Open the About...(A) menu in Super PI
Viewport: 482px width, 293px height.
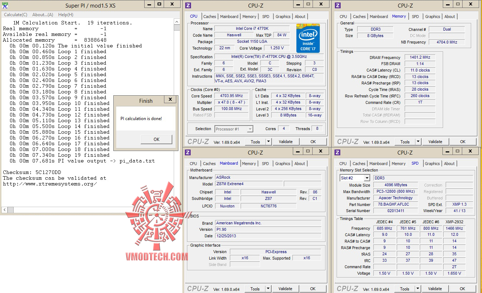(43, 15)
